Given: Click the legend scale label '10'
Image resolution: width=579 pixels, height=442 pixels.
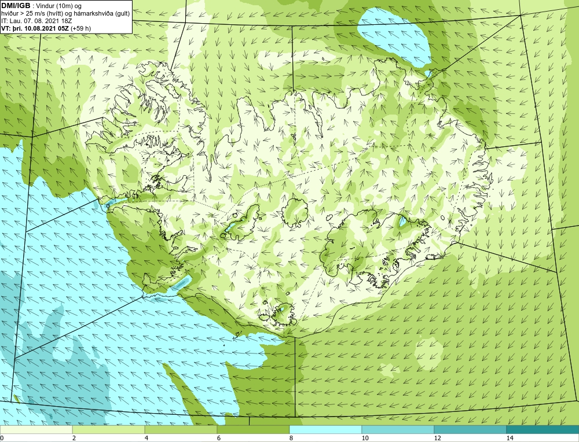Looking at the screenshot, I should click(x=365, y=438).
